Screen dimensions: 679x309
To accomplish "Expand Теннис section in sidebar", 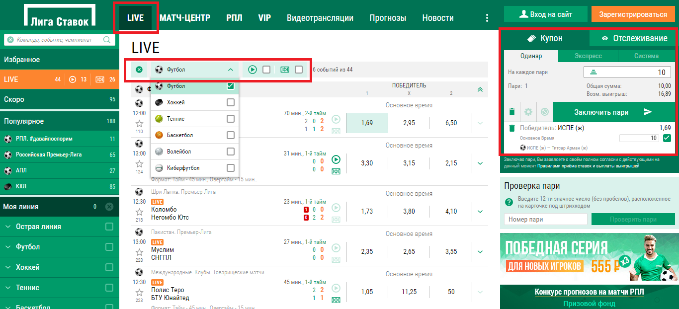I will 8,288.
